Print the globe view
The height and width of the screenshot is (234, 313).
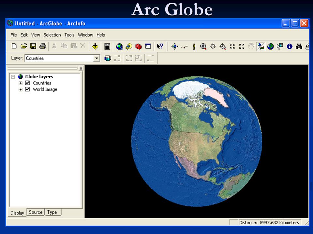[x=43, y=46]
